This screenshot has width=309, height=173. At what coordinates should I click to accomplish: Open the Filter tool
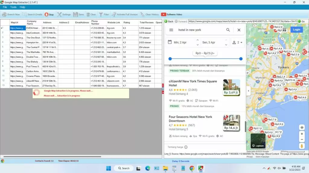[x=104, y=14]
